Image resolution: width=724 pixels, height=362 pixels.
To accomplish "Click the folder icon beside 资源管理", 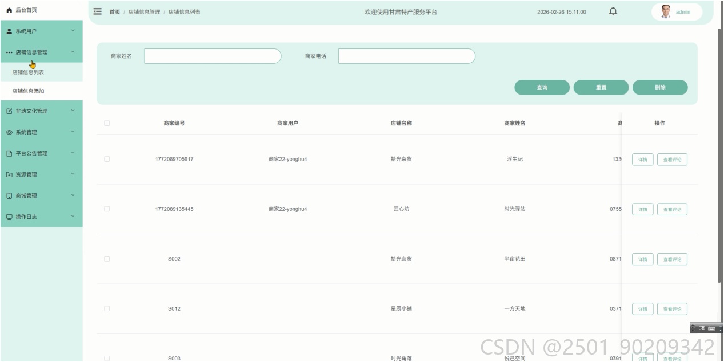I will click(x=9, y=174).
